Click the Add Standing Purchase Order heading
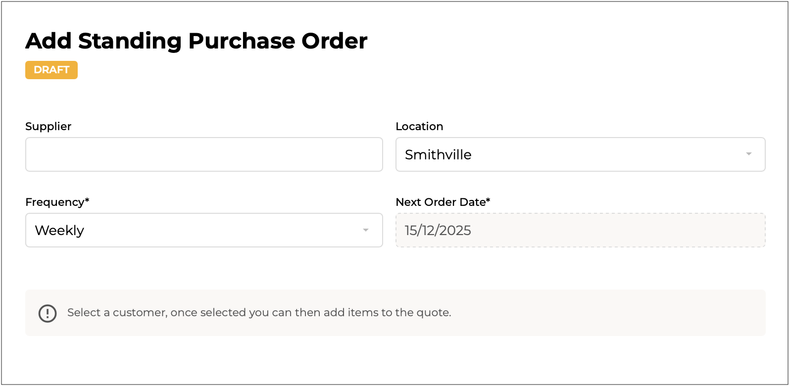This screenshot has width=789, height=386. coord(197,41)
